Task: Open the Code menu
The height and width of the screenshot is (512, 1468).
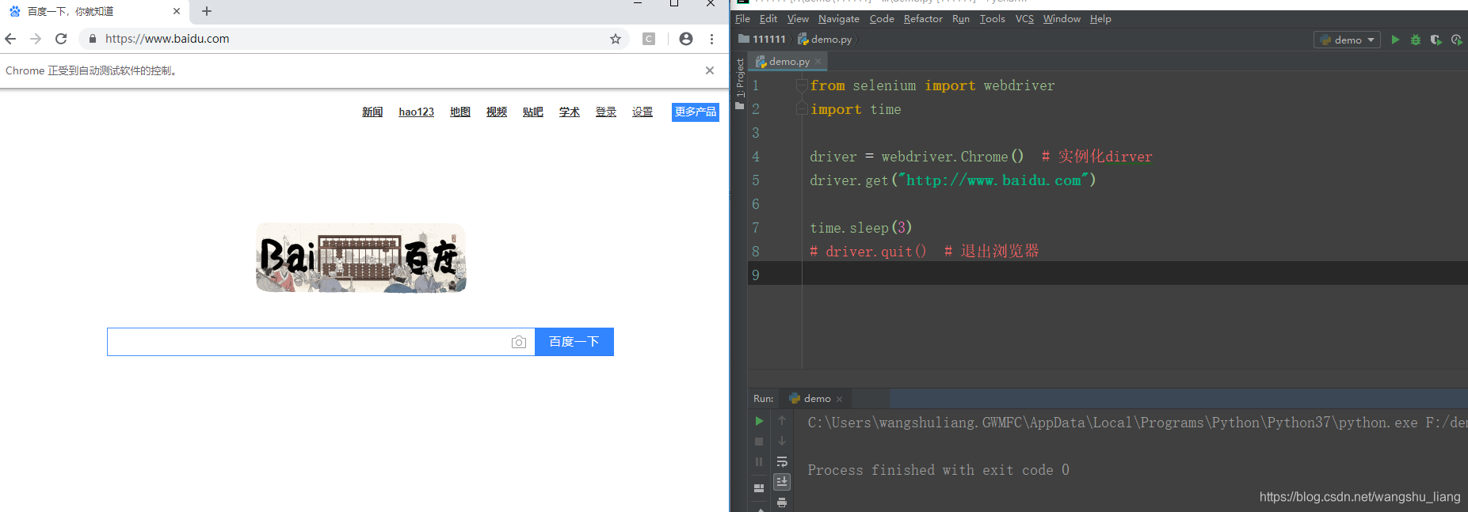Action: [882, 19]
